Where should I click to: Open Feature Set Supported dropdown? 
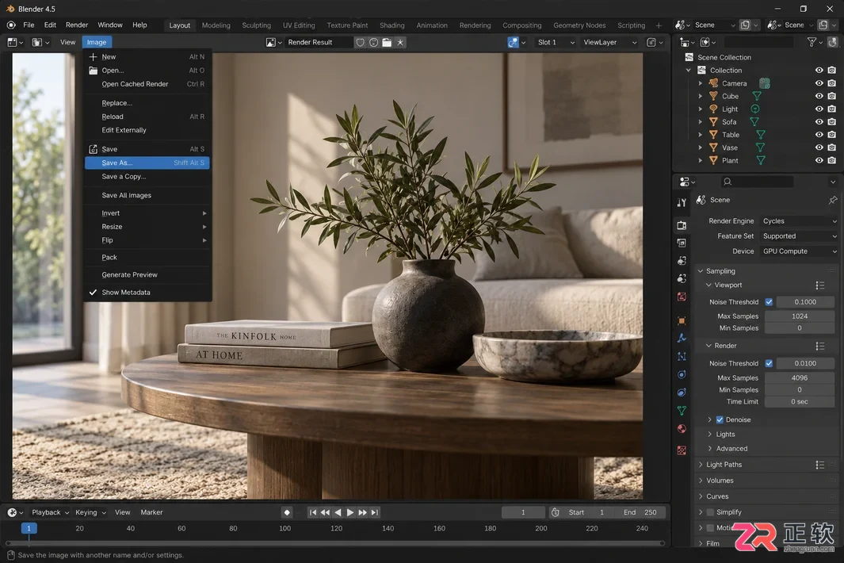(x=799, y=236)
